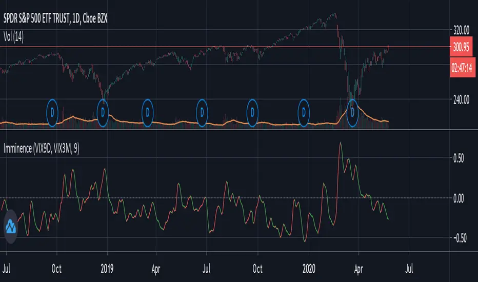Click the dividend marker before 2020
This screenshot has height=282, width=478.
coord(304,113)
